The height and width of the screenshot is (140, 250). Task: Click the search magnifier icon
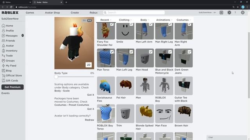(x=105, y=12)
